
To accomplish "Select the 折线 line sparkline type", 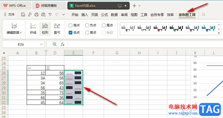I will [33, 29].
